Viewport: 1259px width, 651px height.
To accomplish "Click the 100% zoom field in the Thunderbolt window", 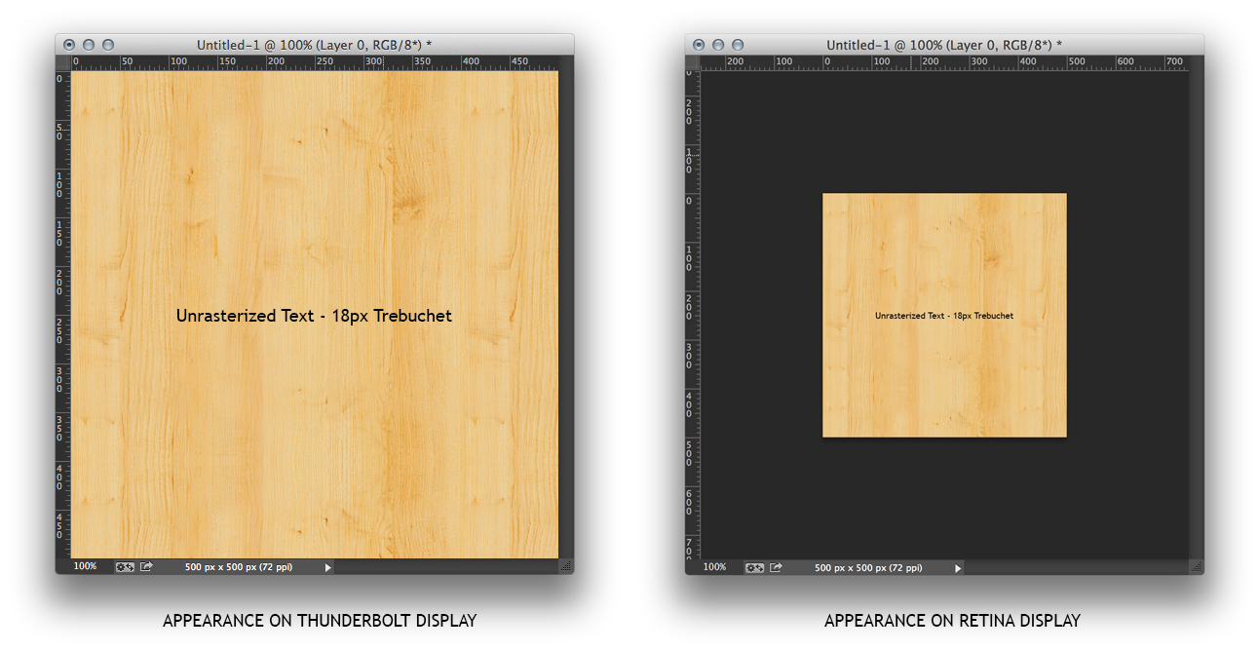I will [85, 566].
